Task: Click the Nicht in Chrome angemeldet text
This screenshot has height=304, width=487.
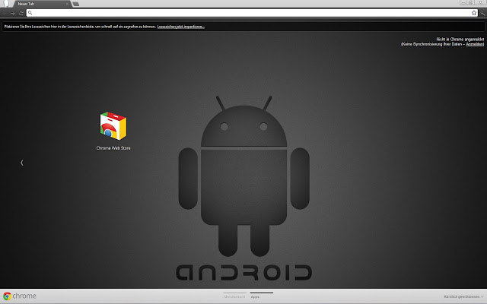Action: point(460,39)
